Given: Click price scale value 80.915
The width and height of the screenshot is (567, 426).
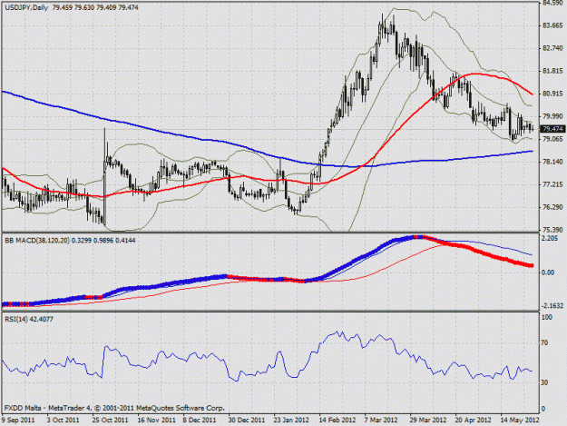Looking at the screenshot, I should (x=552, y=94).
